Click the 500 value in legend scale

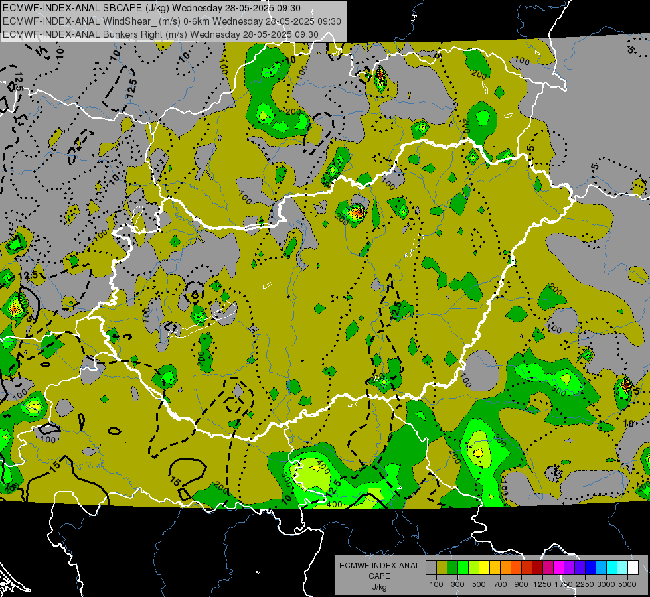click(479, 584)
